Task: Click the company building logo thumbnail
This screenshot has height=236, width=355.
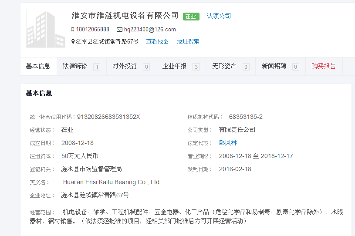Action: click(45, 28)
